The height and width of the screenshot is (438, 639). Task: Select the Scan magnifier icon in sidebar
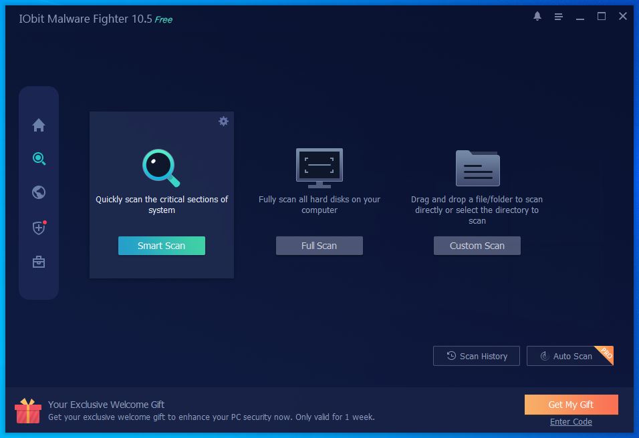click(x=39, y=158)
